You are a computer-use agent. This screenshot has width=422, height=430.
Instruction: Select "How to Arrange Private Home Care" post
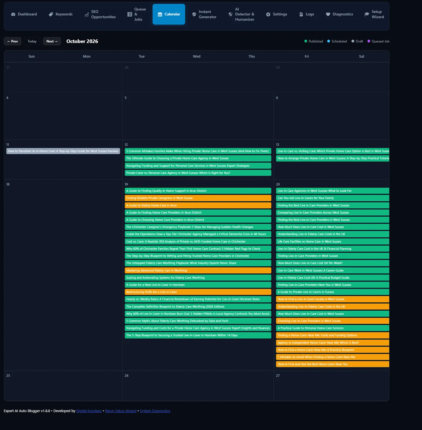[x=333, y=158]
